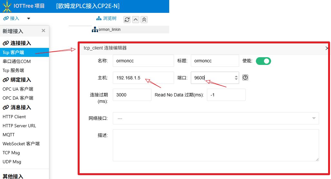Click the 浏览树 tree icon
Image resolution: width=331 pixels, height=179 pixels.
point(99,19)
